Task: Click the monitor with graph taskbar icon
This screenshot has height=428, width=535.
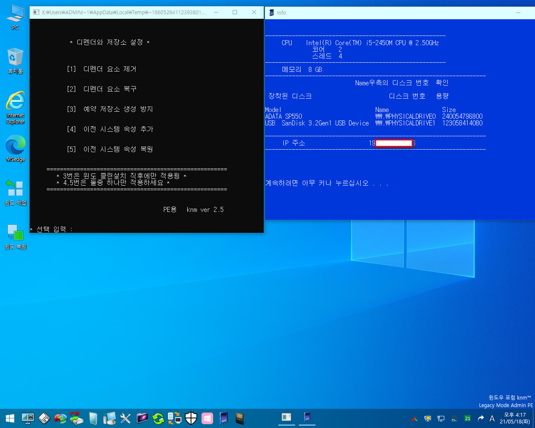Action: click(x=28, y=418)
